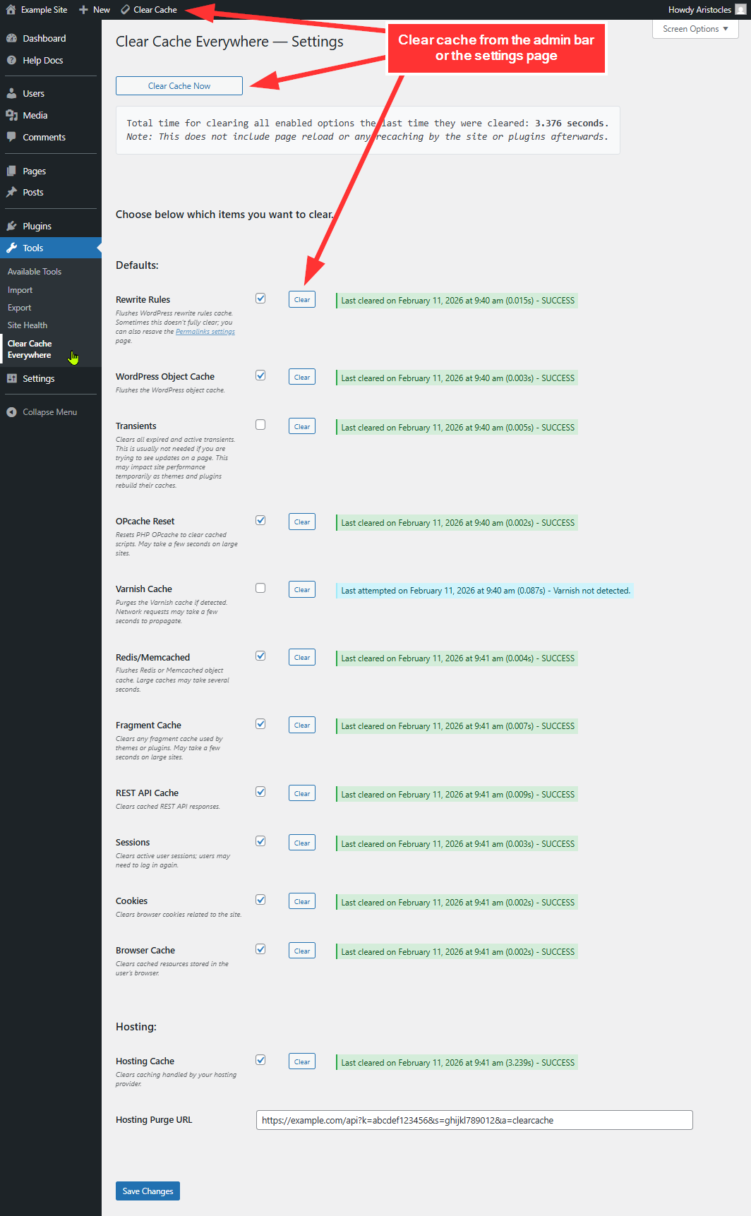Click Clear button for WordPress Object Cache
The width and height of the screenshot is (751, 1216).
coord(302,377)
